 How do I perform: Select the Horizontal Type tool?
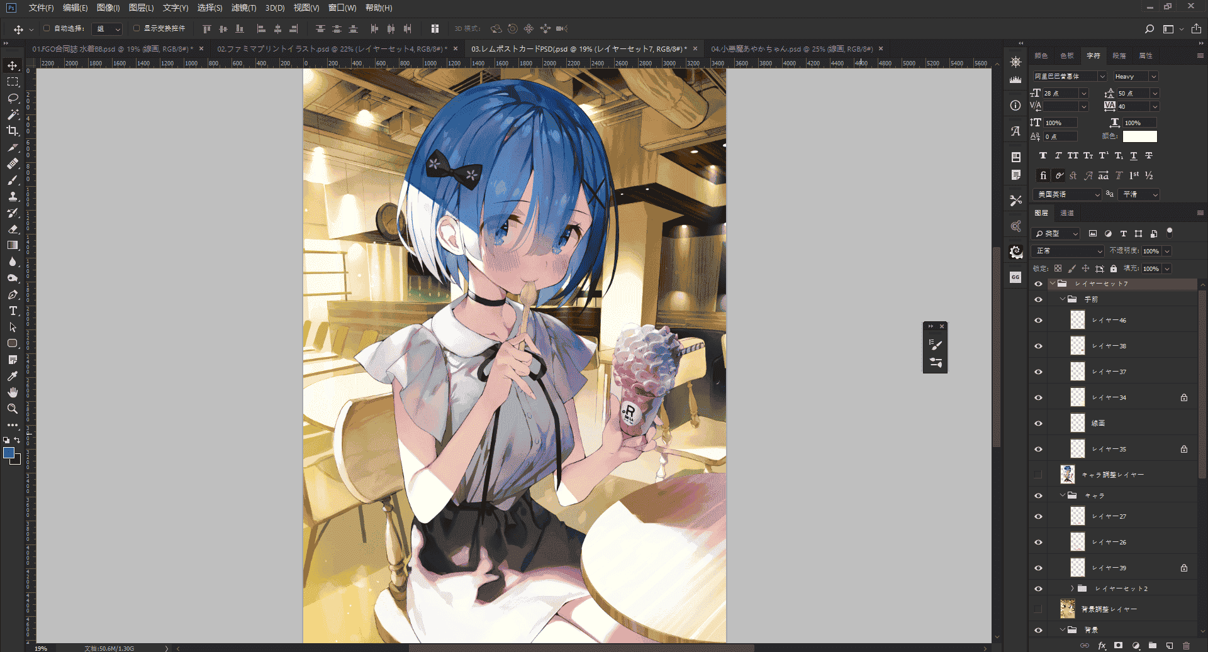[13, 311]
